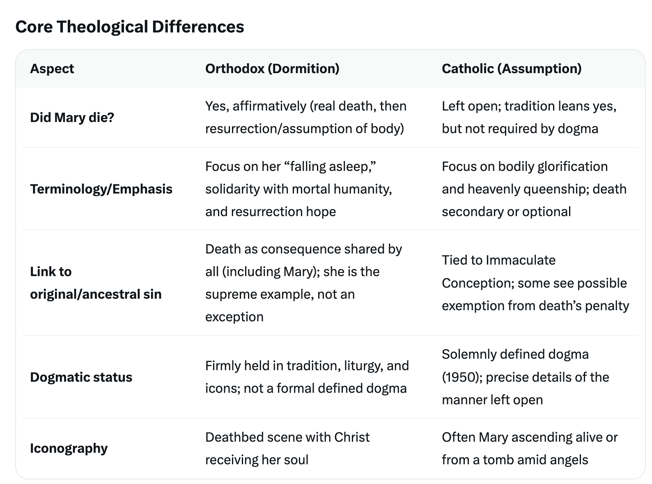Click the Dogmatic status row label
652x484 pixels.
point(81,377)
